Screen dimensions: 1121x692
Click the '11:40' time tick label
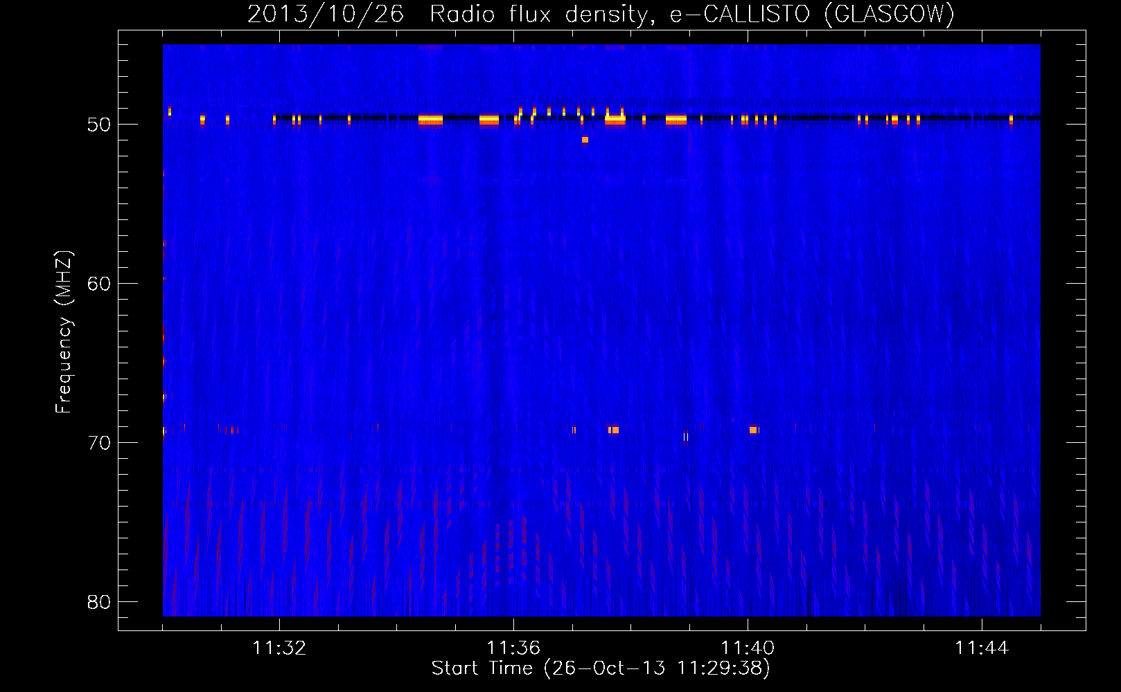pyautogui.click(x=748, y=648)
